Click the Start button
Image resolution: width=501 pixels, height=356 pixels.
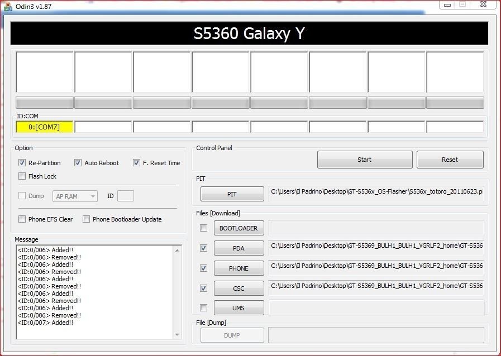pyautogui.click(x=365, y=160)
